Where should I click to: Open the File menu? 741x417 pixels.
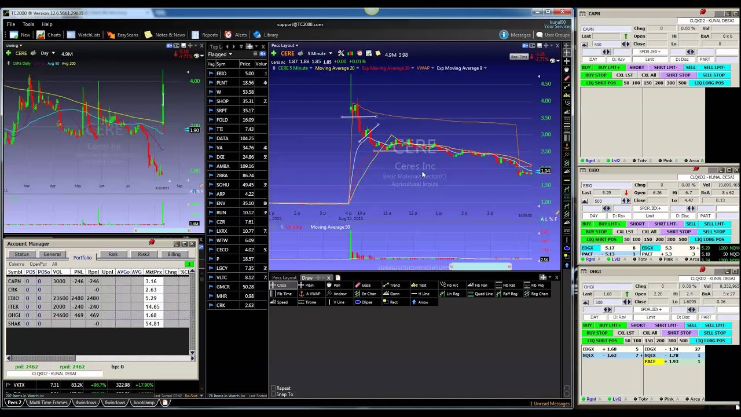coord(11,24)
